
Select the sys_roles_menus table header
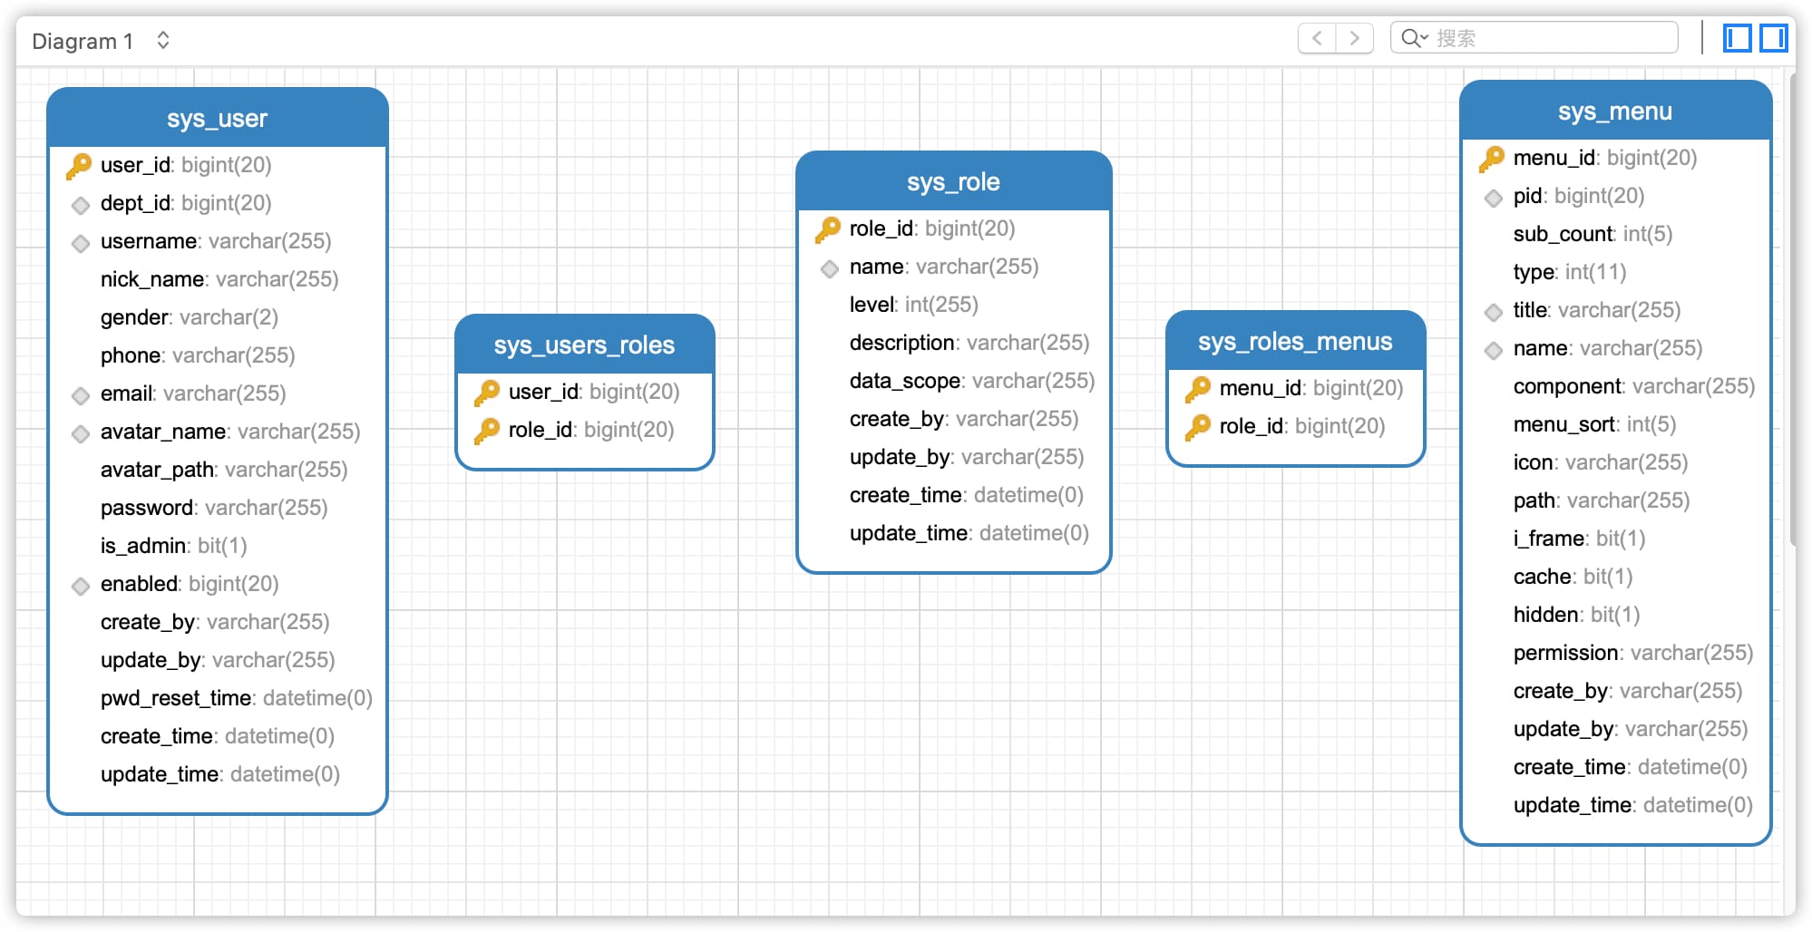(x=1295, y=341)
